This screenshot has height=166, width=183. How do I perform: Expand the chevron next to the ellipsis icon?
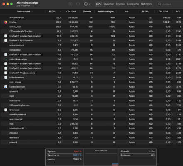[90, 4]
